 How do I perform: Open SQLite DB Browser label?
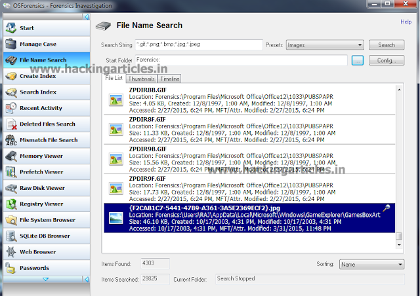(45, 236)
